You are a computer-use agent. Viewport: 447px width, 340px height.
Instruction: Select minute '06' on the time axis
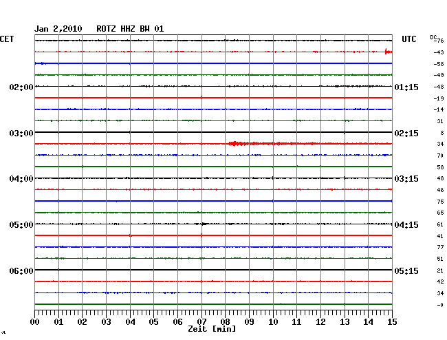[x=177, y=321]
